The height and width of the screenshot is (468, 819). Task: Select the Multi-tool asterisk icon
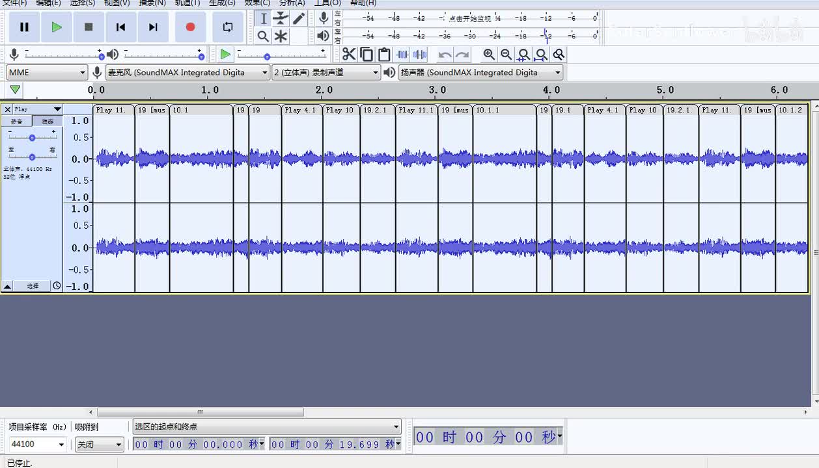tap(281, 36)
